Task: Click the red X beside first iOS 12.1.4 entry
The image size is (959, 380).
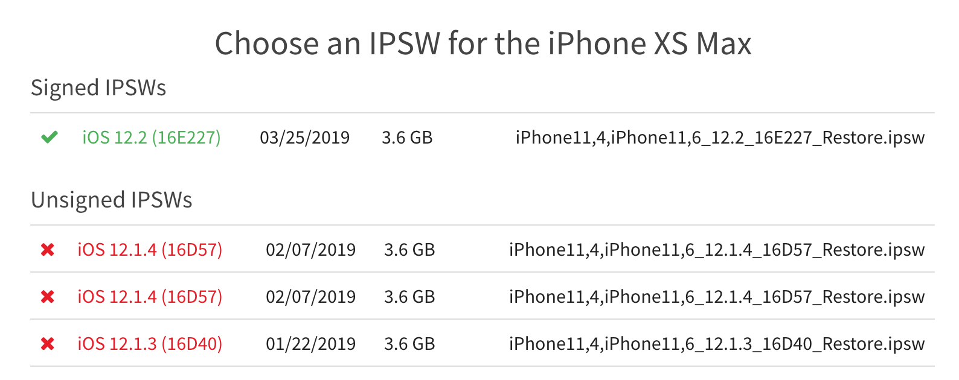Action: pyautogui.click(x=48, y=250)
